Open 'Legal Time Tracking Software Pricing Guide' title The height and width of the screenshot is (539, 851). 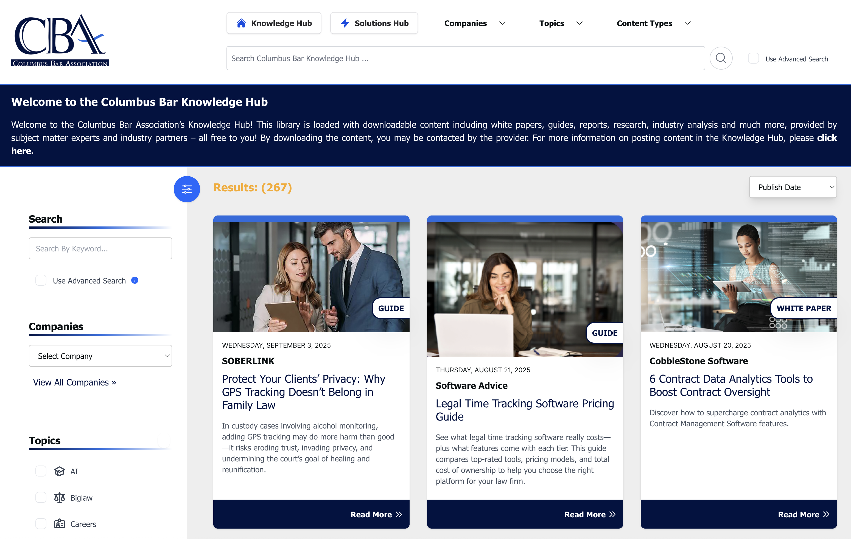(x=525, y=410)
